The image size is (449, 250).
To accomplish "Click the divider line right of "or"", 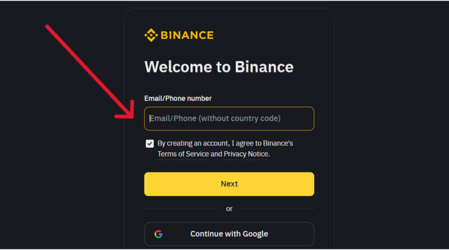I will 277,208.
